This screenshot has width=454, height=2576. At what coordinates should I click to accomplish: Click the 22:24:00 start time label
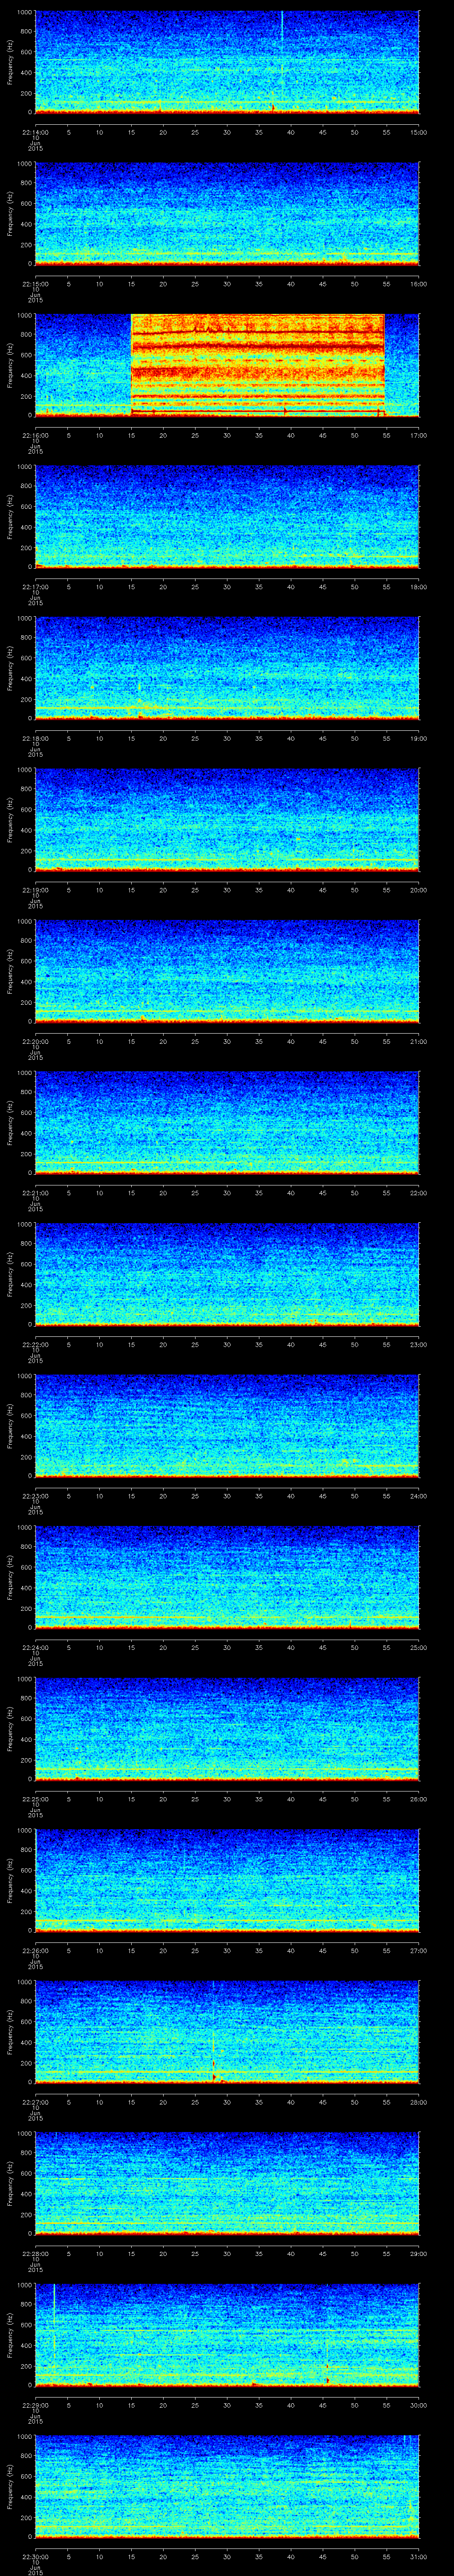pos(35,1647)
